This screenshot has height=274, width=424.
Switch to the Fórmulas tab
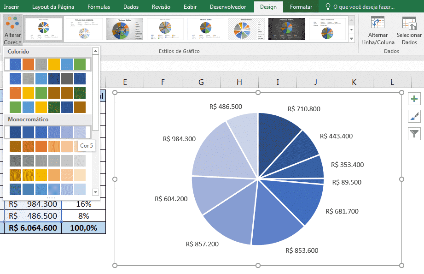pos(99,7)
